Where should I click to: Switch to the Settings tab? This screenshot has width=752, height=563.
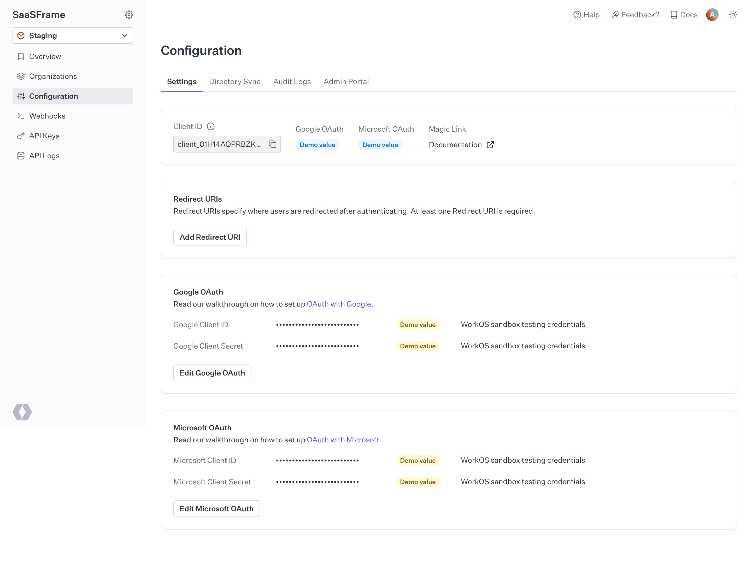(181, 81)
